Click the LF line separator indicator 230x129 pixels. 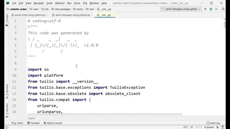click(x=192, y=127)
